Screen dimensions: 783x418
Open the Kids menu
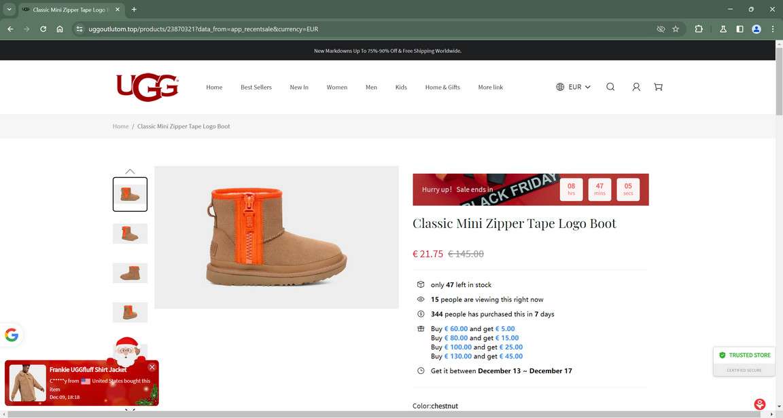tap(401, 88)
